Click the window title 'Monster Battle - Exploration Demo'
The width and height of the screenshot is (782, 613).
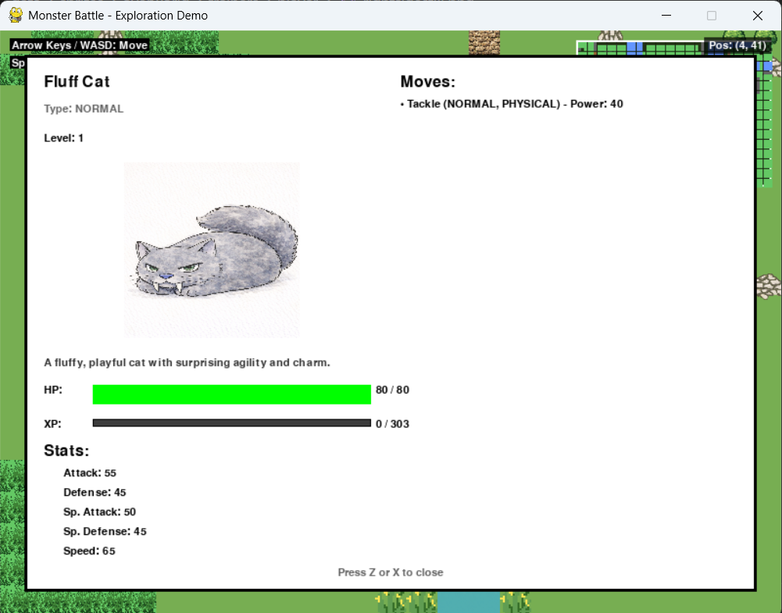click(118, 16)
